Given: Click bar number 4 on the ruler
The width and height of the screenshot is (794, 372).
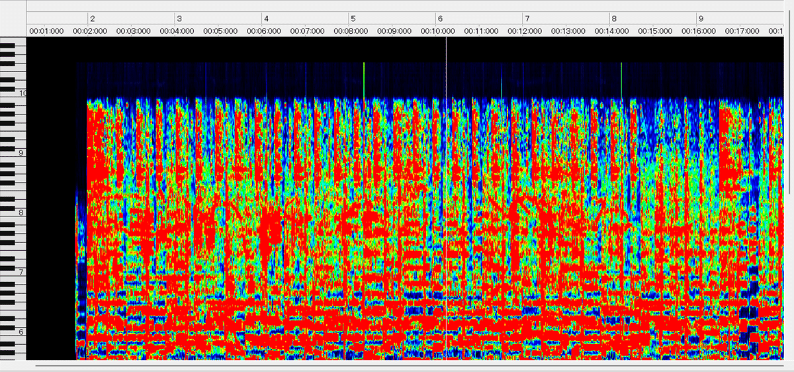Looking at the screenshot, I should [266, 19].
